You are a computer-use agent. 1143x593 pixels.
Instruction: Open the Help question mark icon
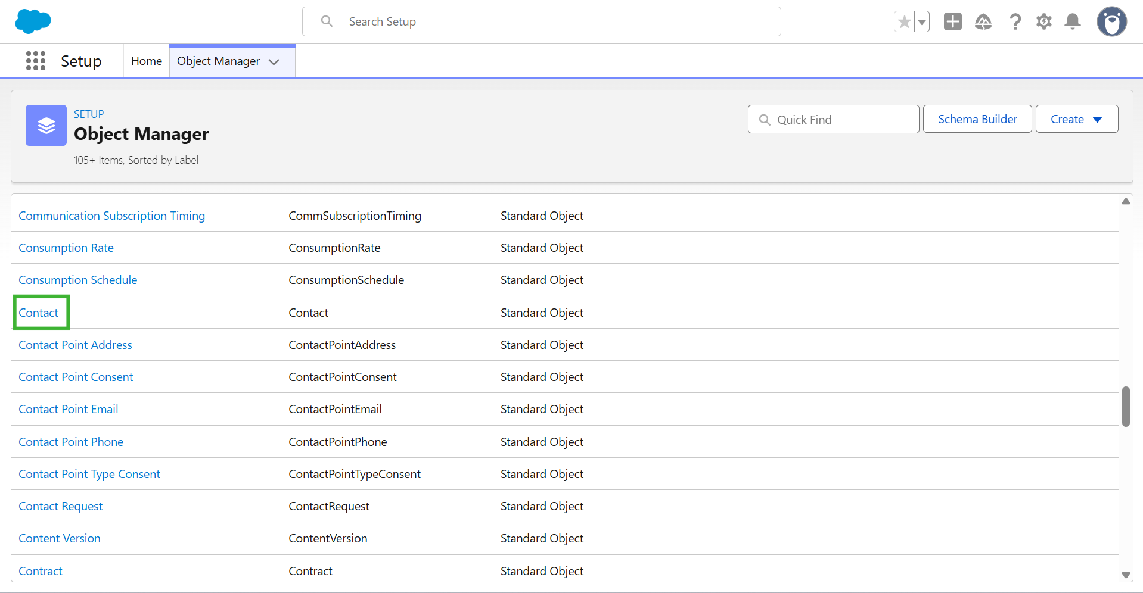pos(1015,22)
